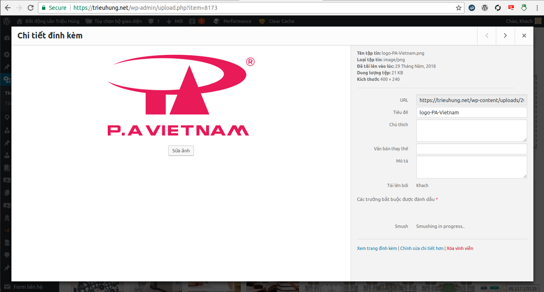Open Tùy chọn bộ giao diện in admin bar
The height and width of the screenshot is (292, 544).
click(x=113, y=21)
